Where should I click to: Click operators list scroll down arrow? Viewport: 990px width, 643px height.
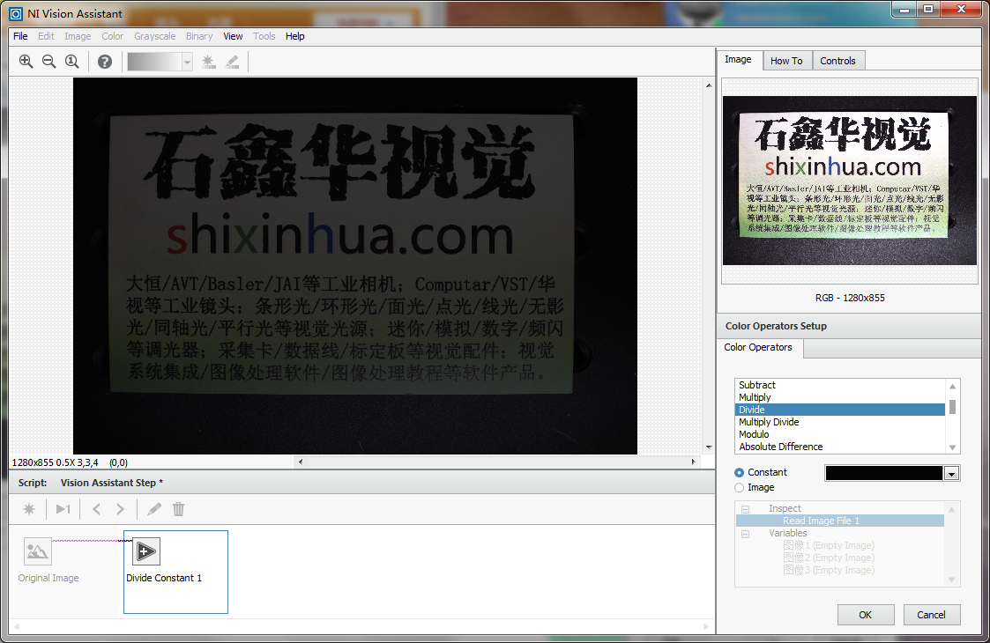(953, 447)
